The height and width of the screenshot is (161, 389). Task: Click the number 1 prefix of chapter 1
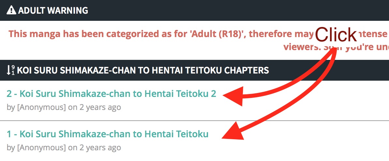pos(9,134)
